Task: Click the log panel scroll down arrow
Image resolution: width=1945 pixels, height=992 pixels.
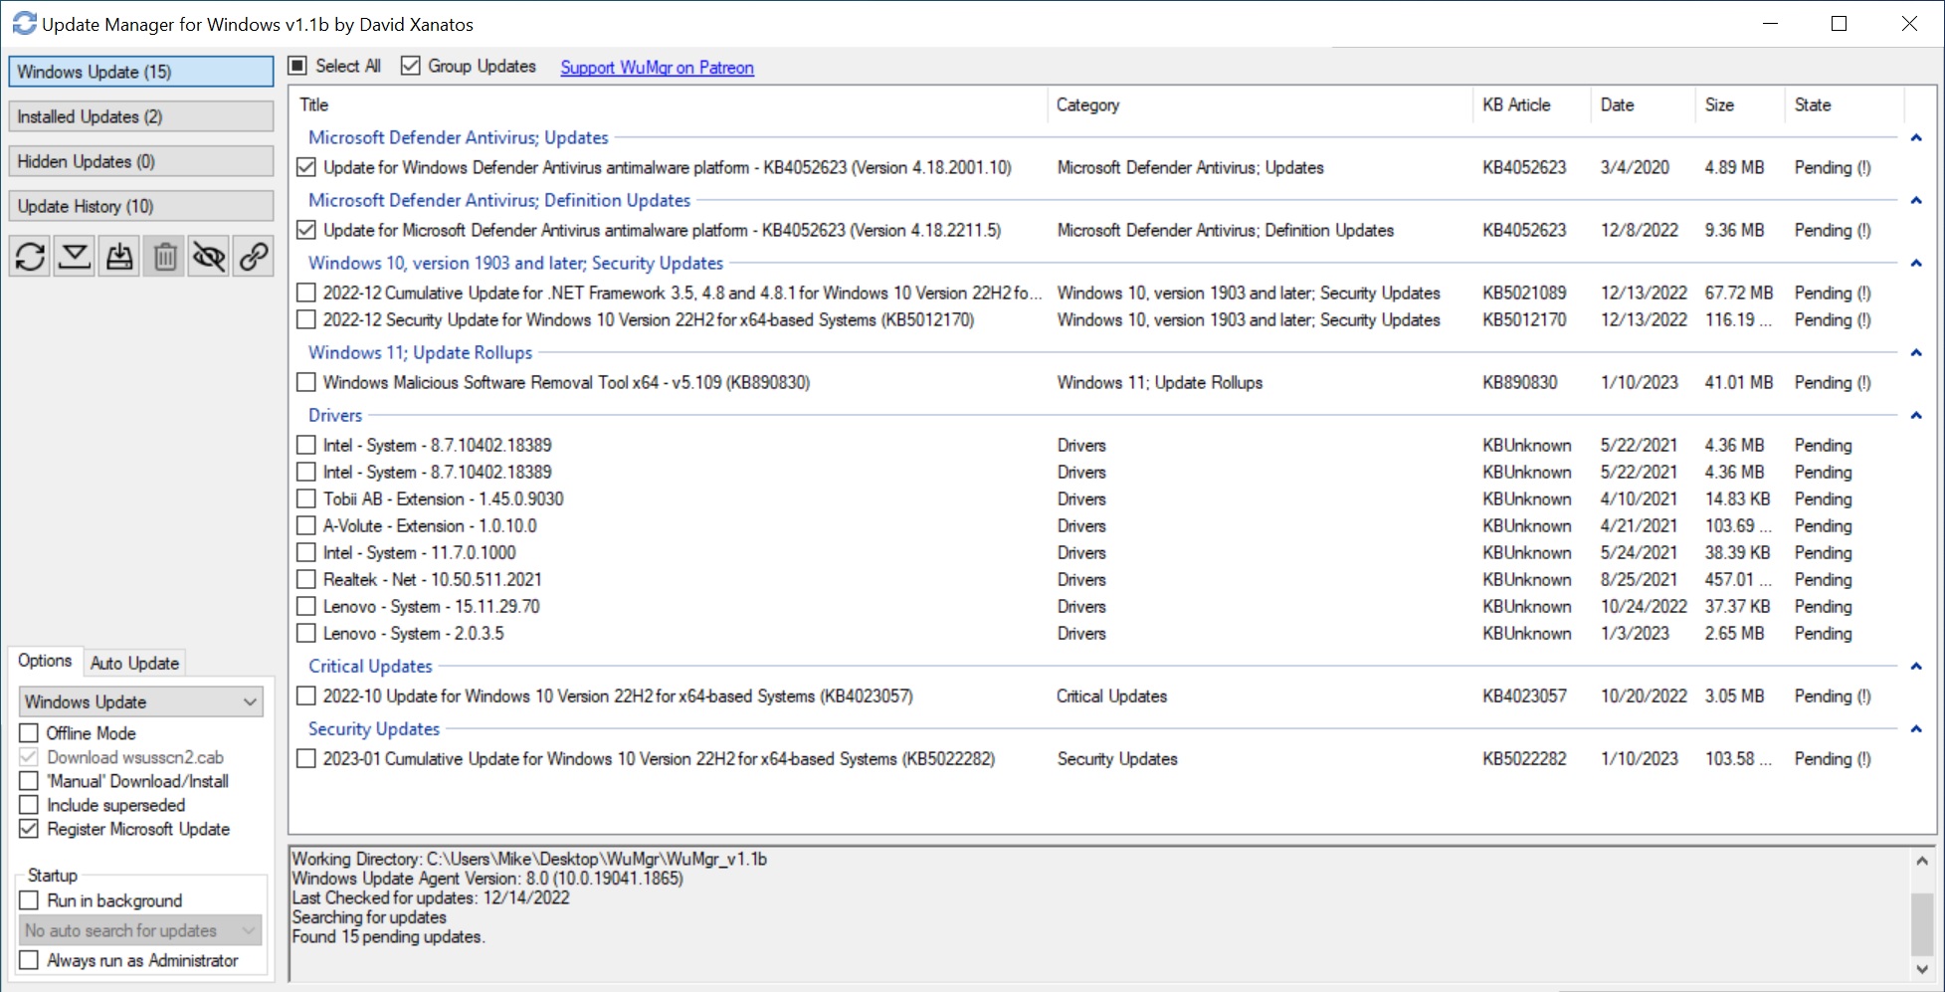Action: click(1922, 968)
